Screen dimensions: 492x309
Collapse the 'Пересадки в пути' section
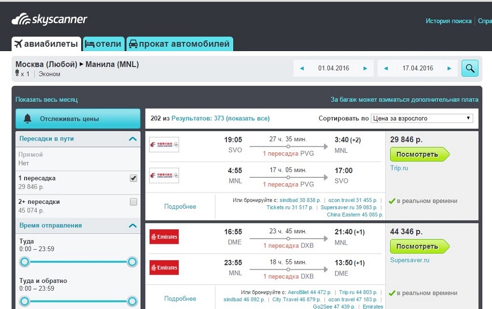[x=133, y=139]
